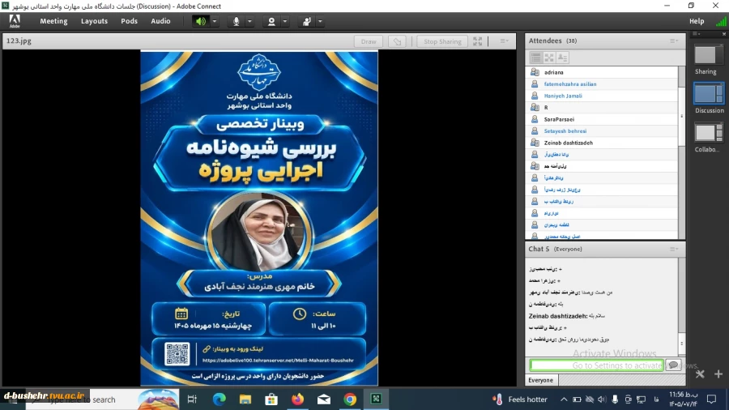This screenshot has width=729, height=410.
Task: Open the notification center icon
Action: pyautogui.click(x=711, y=399)
